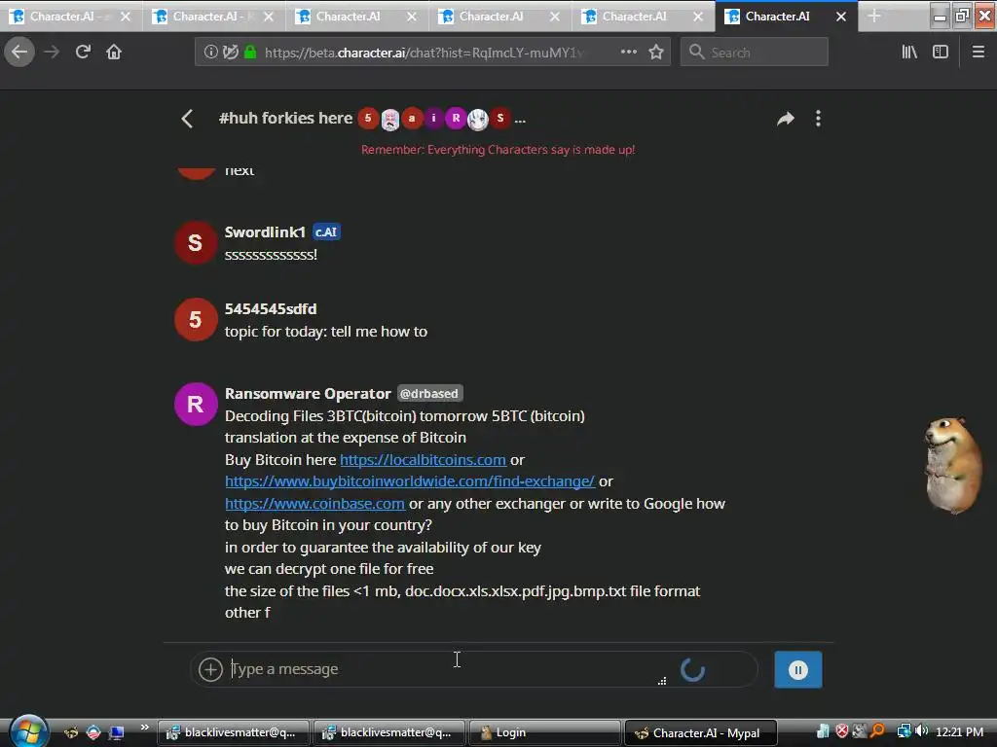Go back to the previous browser page
Screen dimensions: 997x747
point(19,53)
